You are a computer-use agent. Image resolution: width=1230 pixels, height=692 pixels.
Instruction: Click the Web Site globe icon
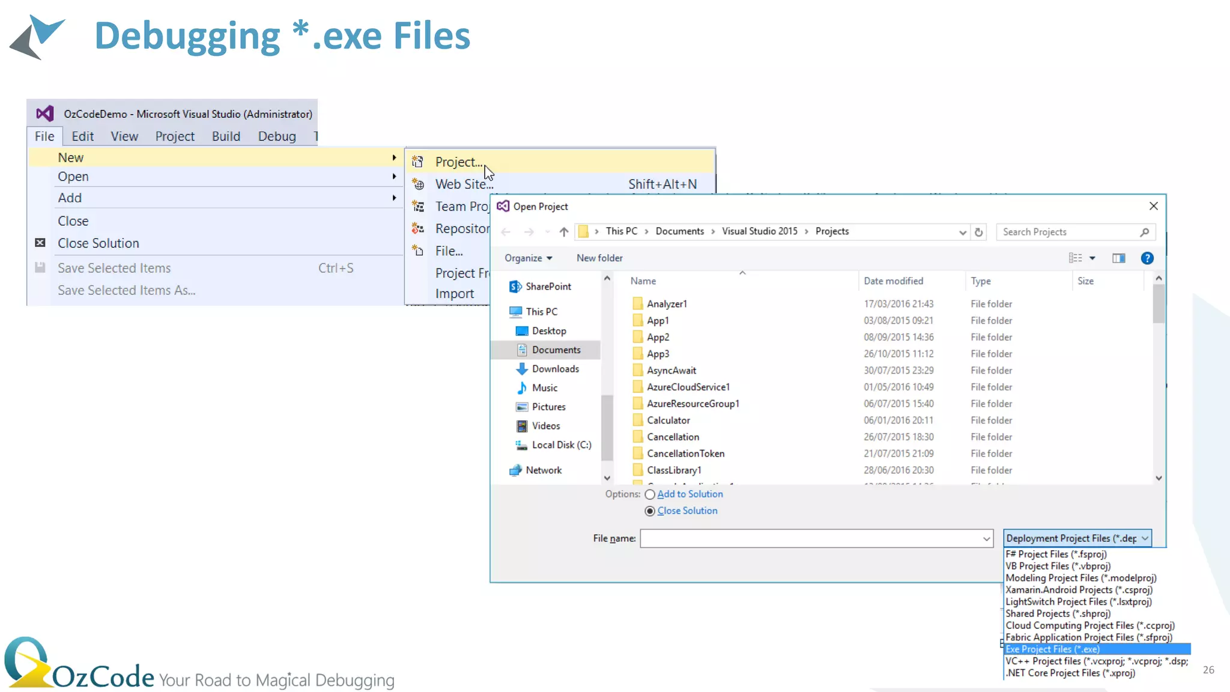pyautogui.click(x=418, y=184)
